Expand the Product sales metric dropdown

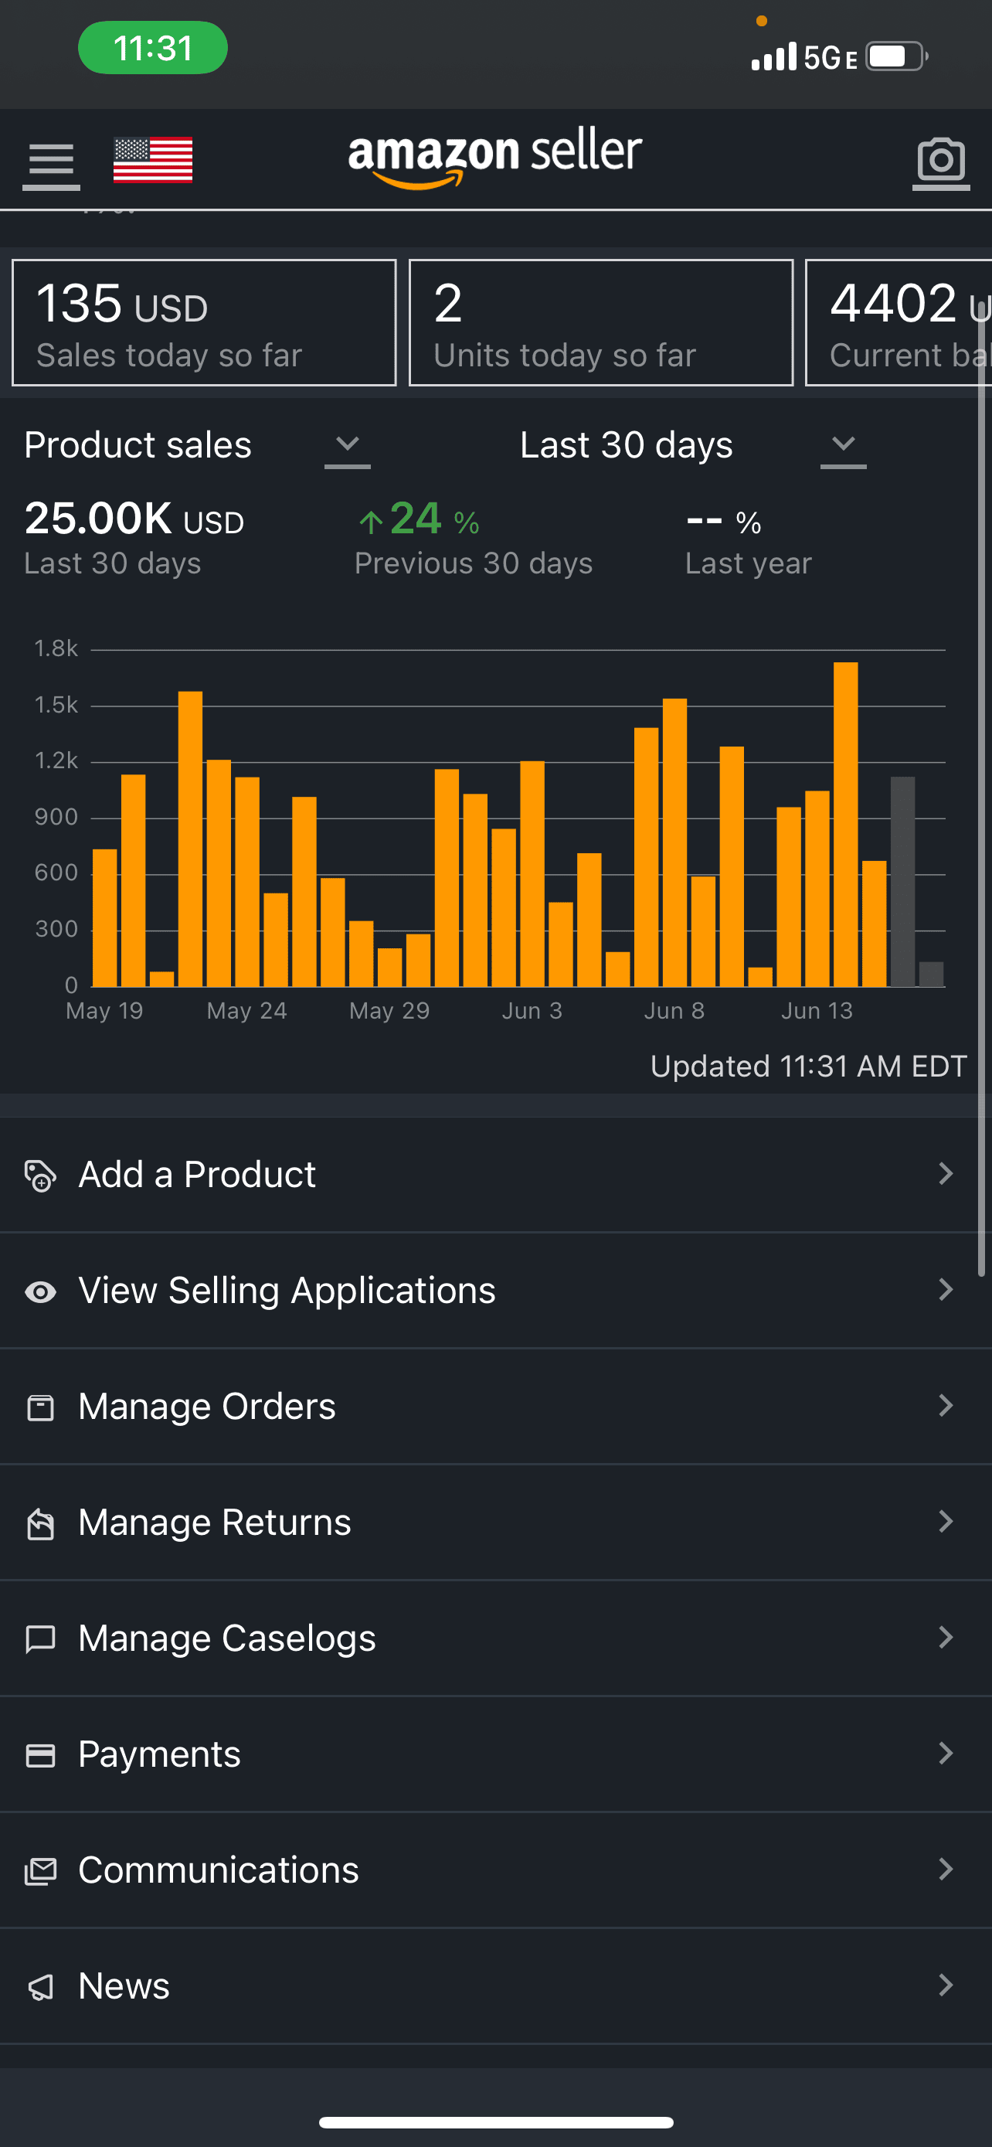(348, 445)
